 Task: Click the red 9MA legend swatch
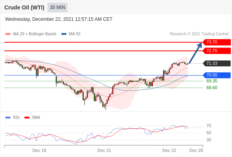pyautogui.click(x=27, y=118)
